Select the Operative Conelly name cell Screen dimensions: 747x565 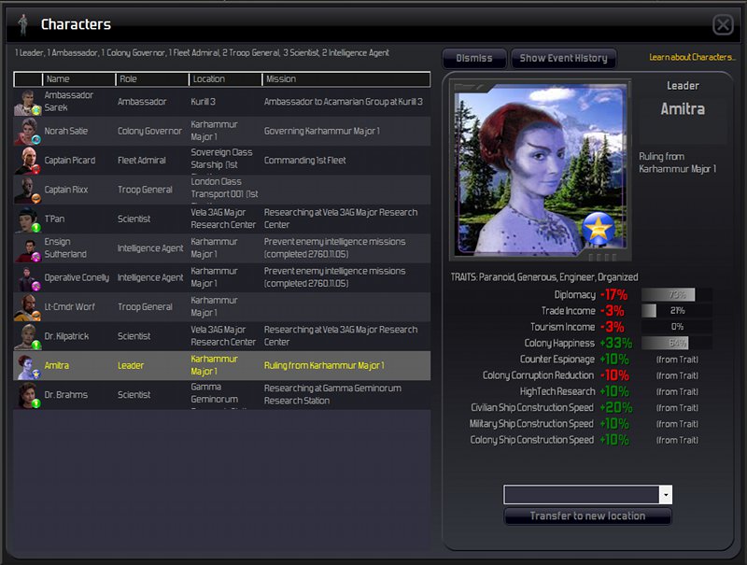click(x=77, y=277)
